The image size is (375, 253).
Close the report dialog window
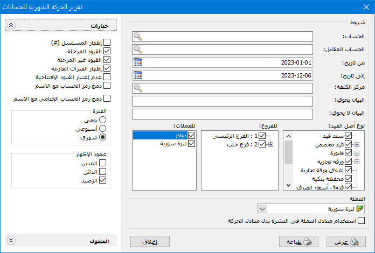[x=366, y=7]
